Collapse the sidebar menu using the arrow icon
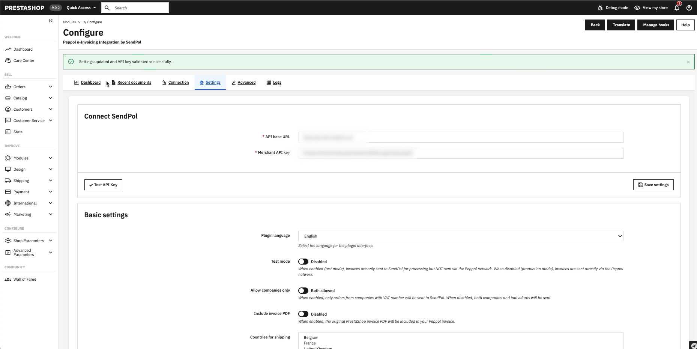This screenshot has height=349, width=697. [x=51, y=21]
